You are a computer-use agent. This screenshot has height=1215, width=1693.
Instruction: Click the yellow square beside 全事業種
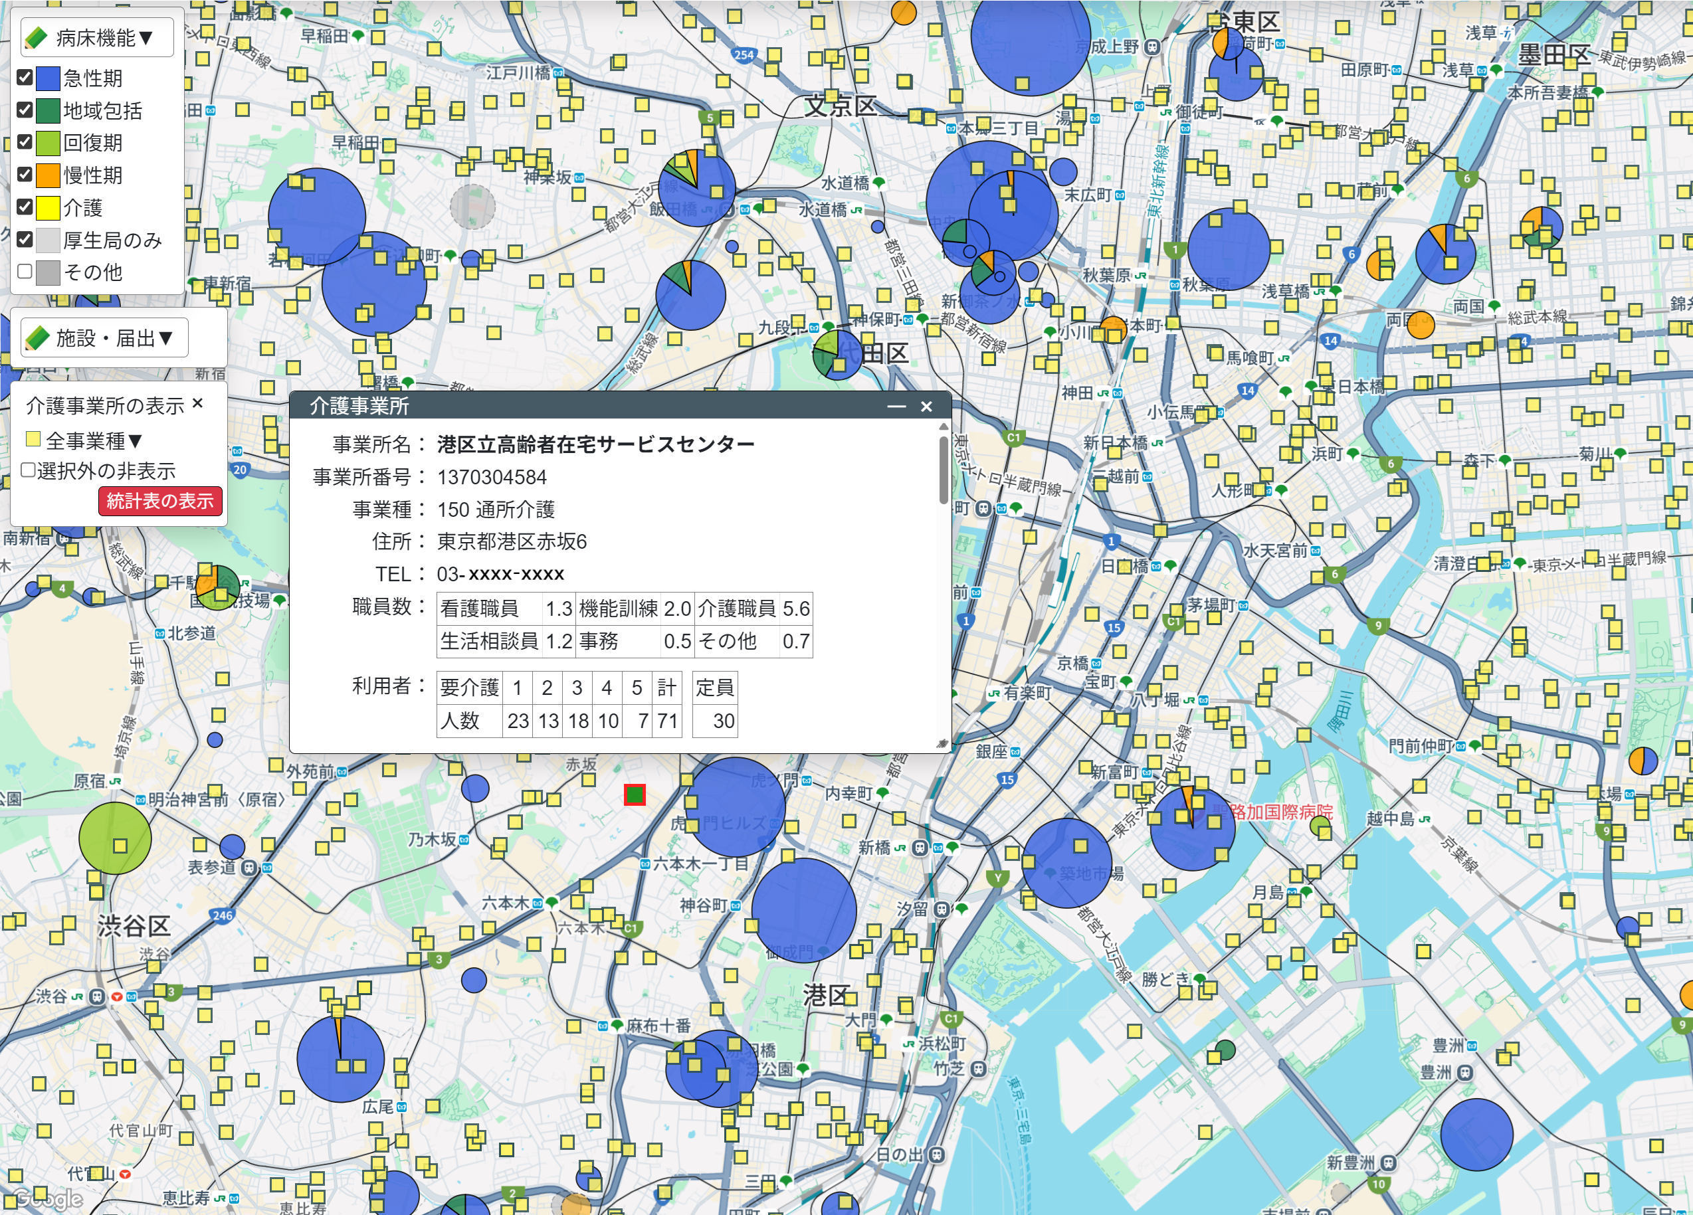[33, 439]
